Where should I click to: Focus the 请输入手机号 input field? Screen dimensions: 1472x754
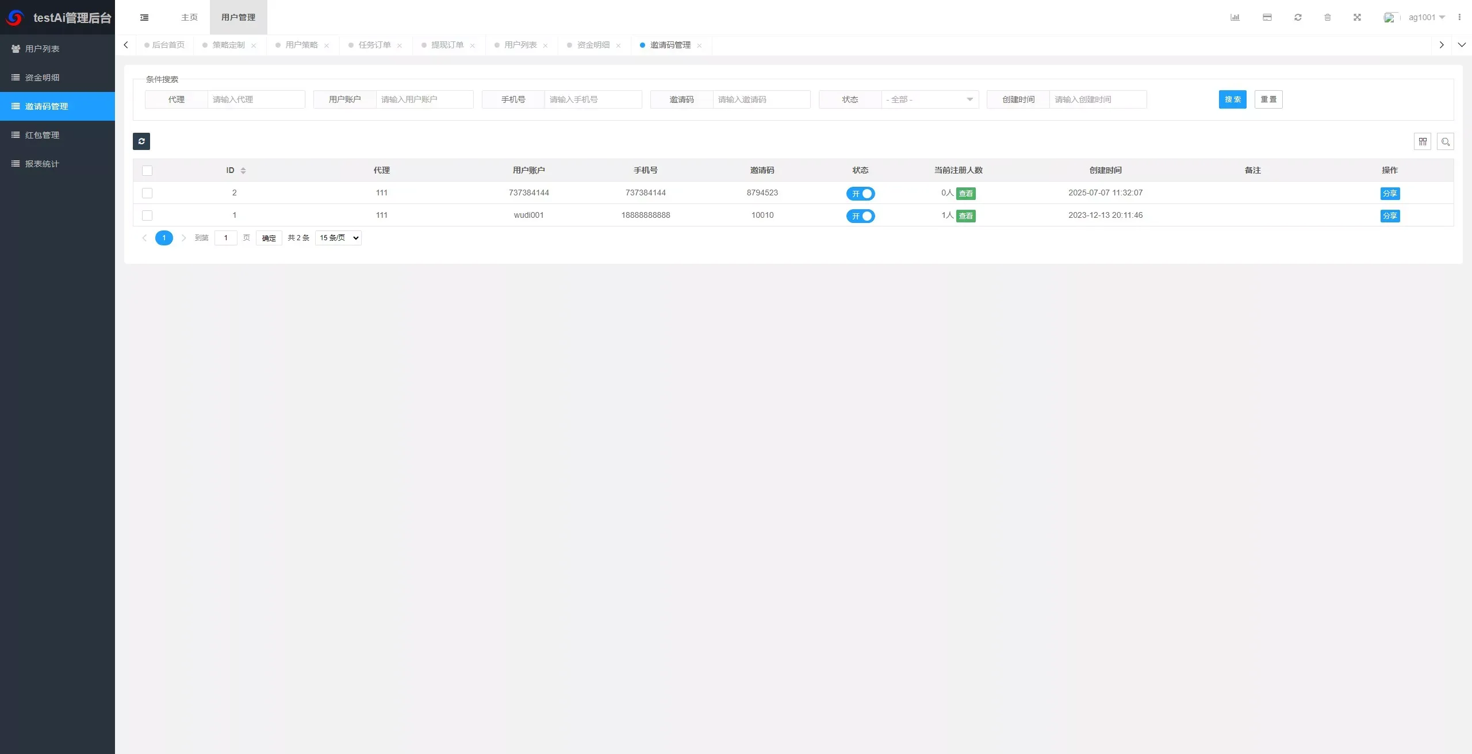coord(593,99)
